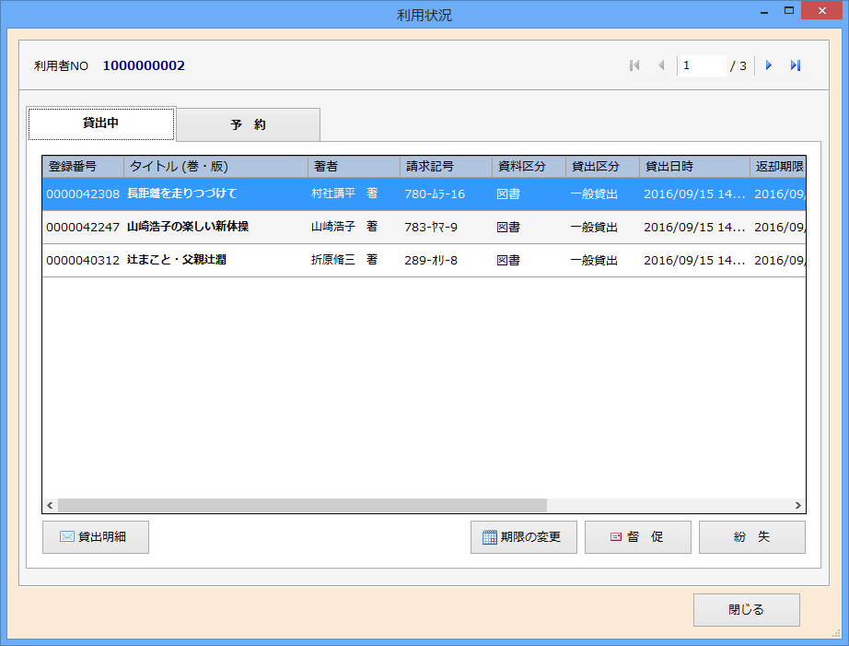Maximize the 利用状況 window

click(x=789, y=10)
